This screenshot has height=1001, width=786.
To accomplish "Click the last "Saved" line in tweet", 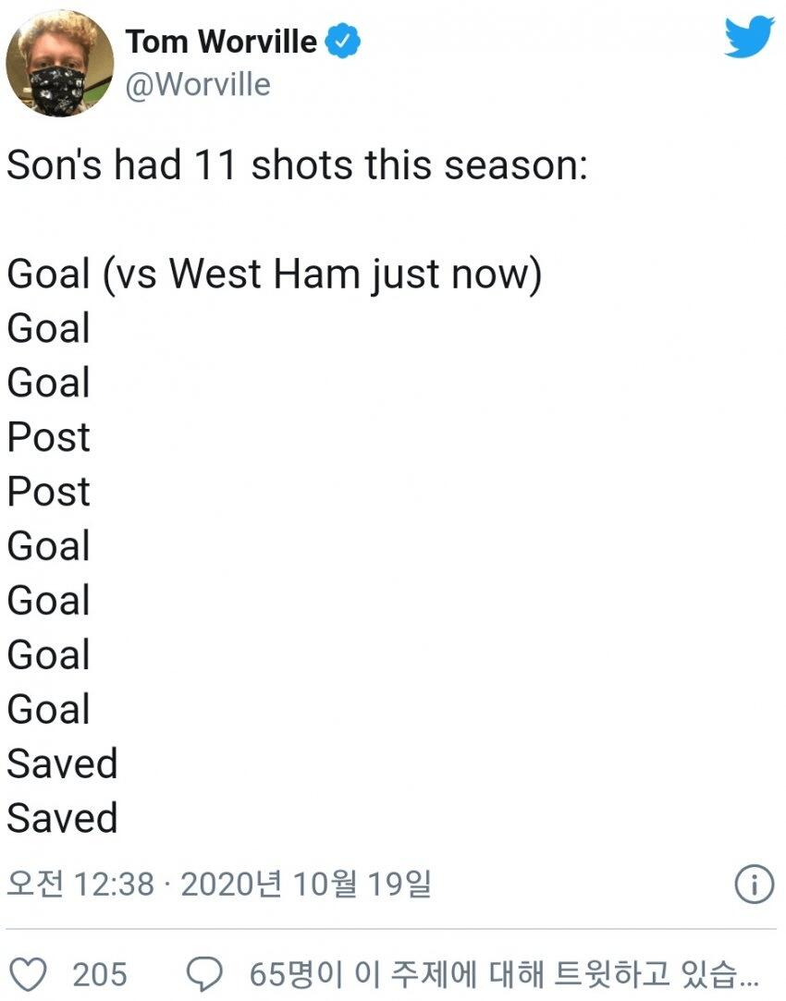I will click(62, 820).
